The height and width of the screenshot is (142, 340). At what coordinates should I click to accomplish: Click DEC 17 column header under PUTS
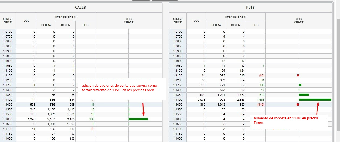tap(236, 25)
